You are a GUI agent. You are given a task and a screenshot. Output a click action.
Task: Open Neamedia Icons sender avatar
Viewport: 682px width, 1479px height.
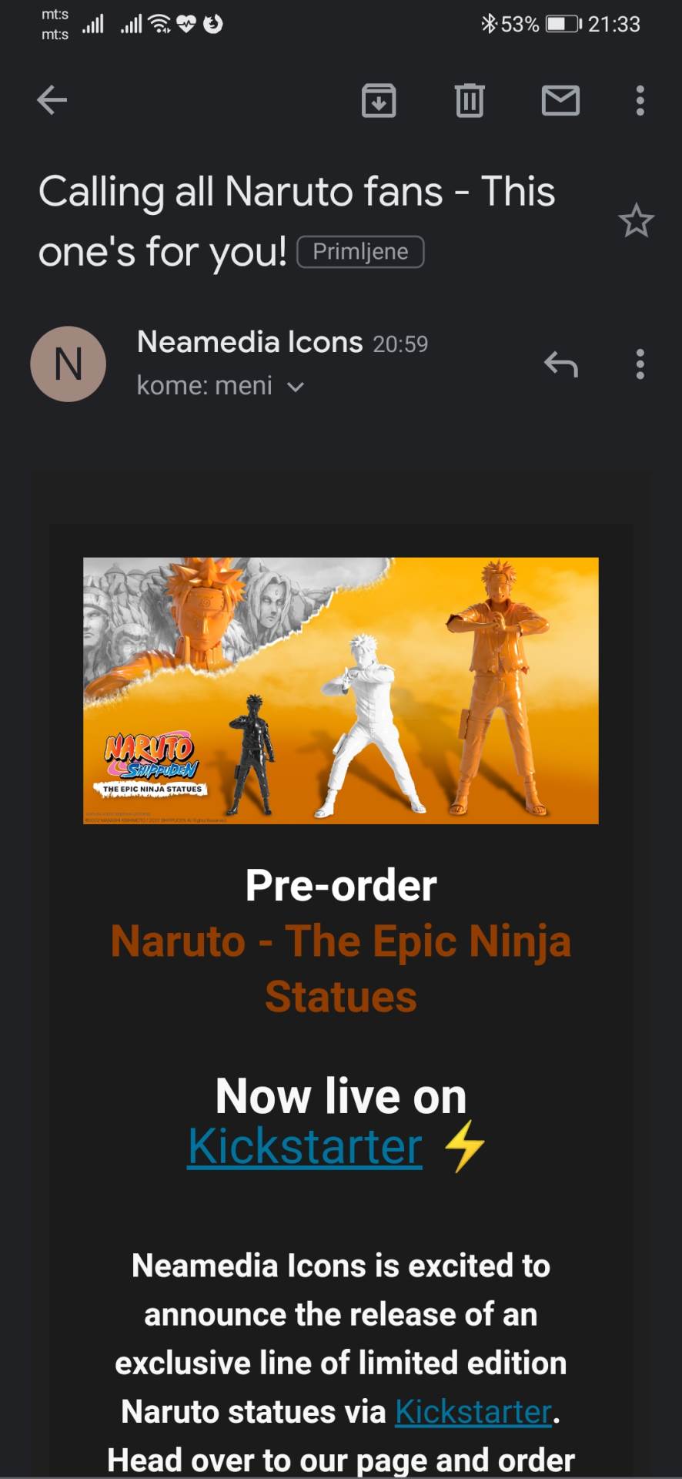click(68, 364)
